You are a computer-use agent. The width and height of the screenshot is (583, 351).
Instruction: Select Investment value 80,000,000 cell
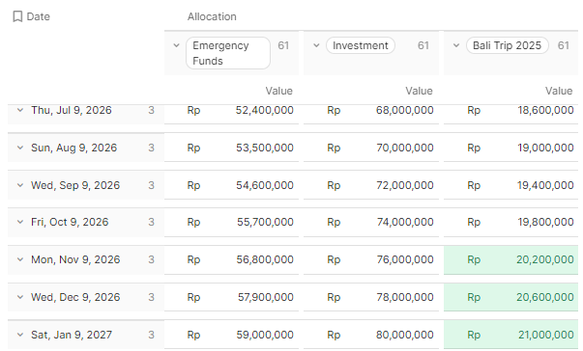pyautogui.click(x=371, y=335)
